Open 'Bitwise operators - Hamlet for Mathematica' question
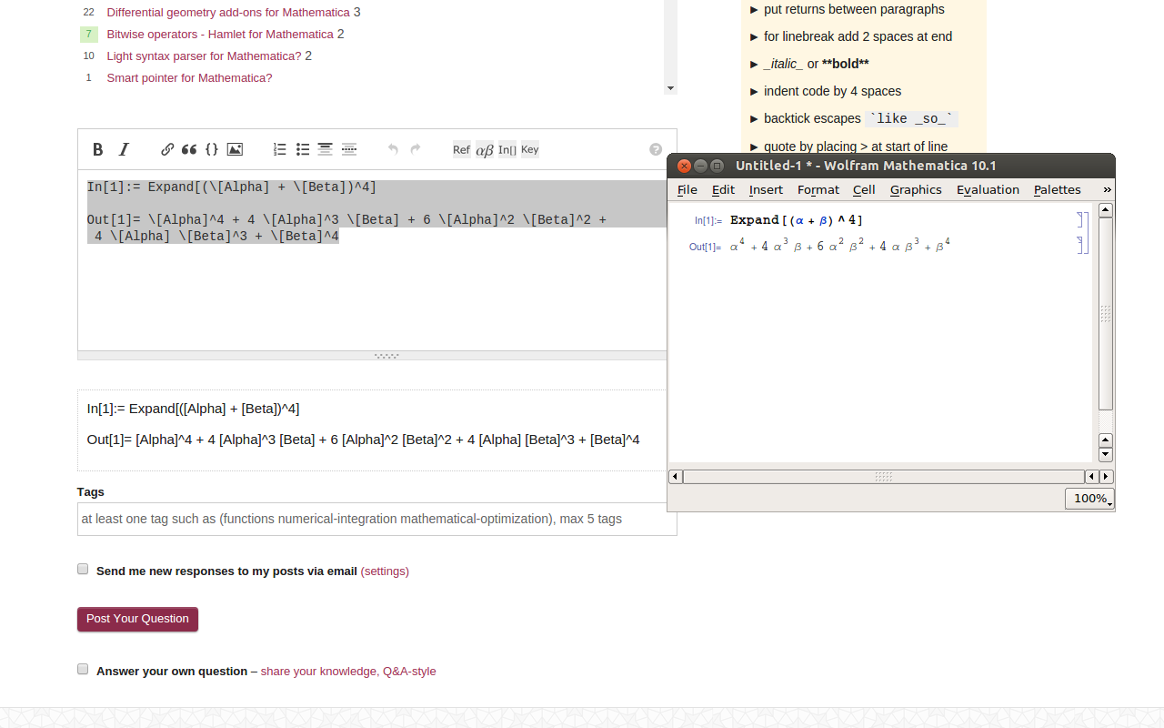Viewport: 1164px width, 728px height. coord(220,35)
